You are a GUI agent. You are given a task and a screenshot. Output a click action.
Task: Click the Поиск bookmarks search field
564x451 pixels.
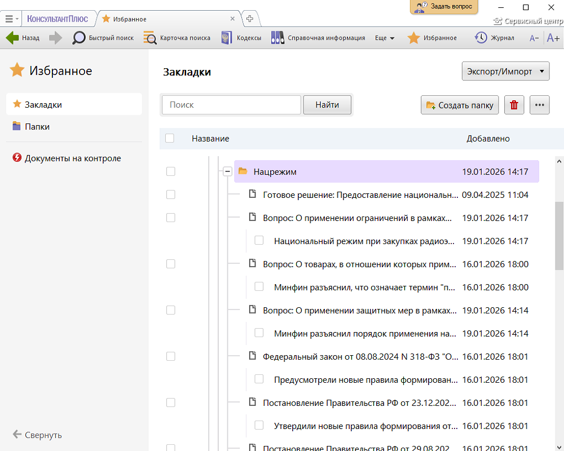point(231,105)
